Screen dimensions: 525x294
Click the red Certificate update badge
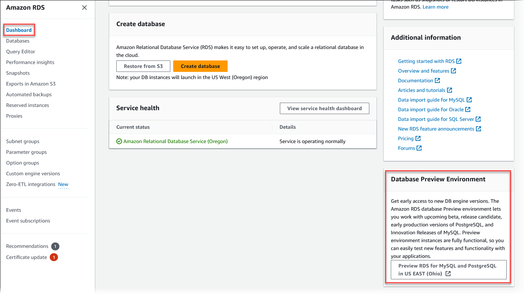pyautogui.click(x=54, y=257)
